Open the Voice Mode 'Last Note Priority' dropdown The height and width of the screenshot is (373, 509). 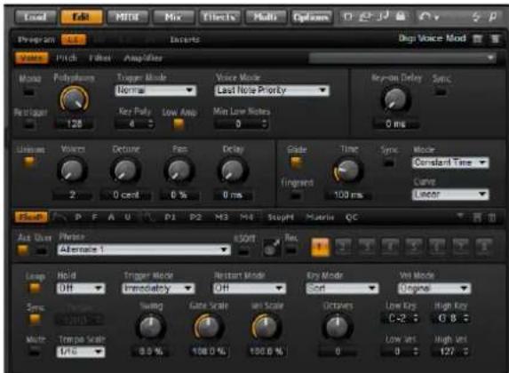(x=272, y=91)
